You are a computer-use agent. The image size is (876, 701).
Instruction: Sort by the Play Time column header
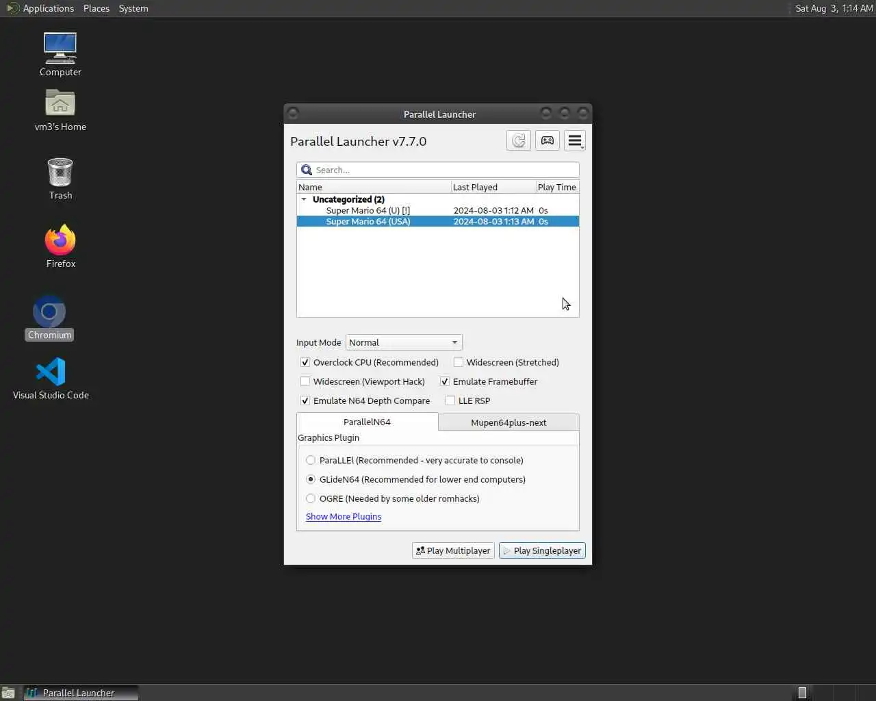[x=557, y=187]
